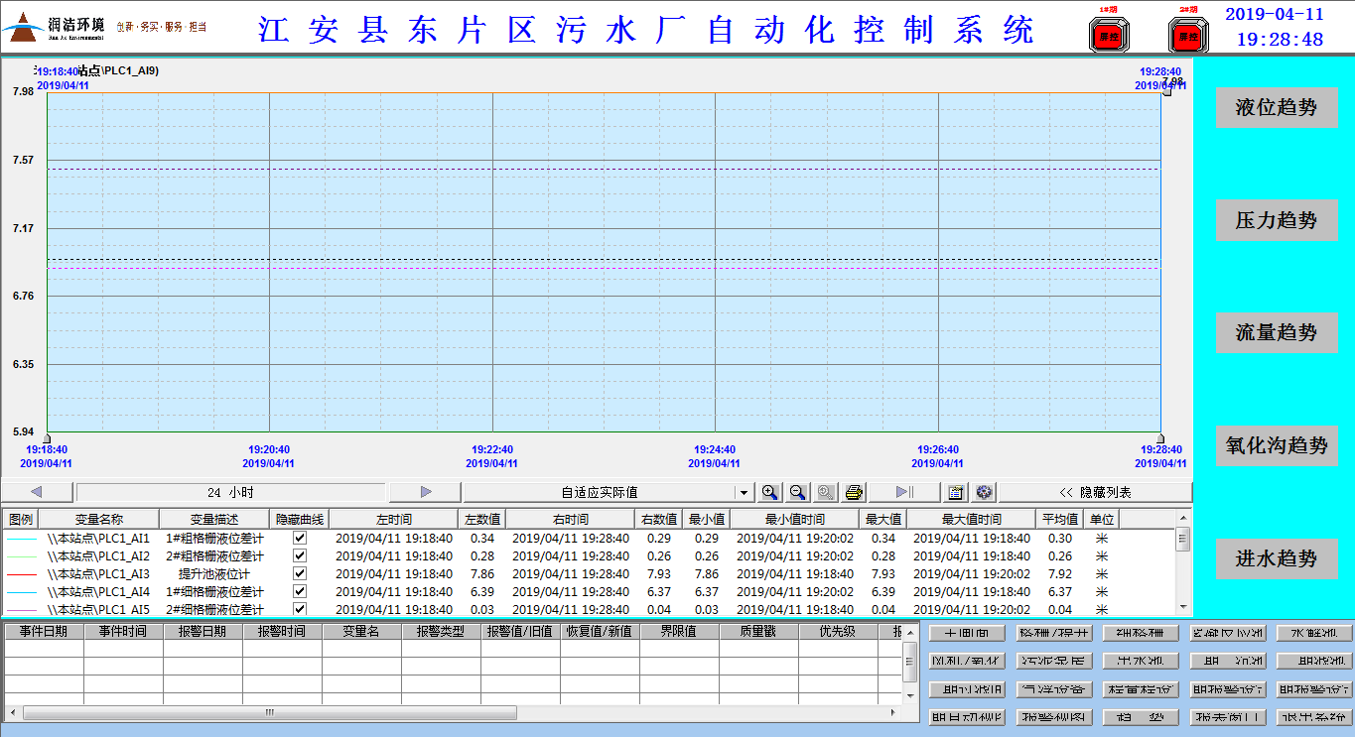Click the 流量趋势 button

coord(1277,333)
